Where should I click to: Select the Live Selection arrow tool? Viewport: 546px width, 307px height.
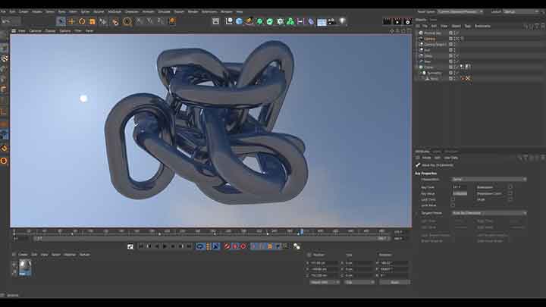pyautogui.click(x=61, y=21)
